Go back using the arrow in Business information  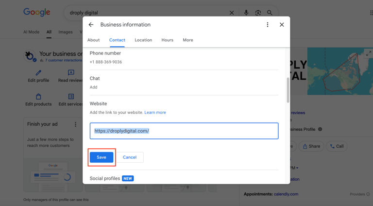(91, 25)
